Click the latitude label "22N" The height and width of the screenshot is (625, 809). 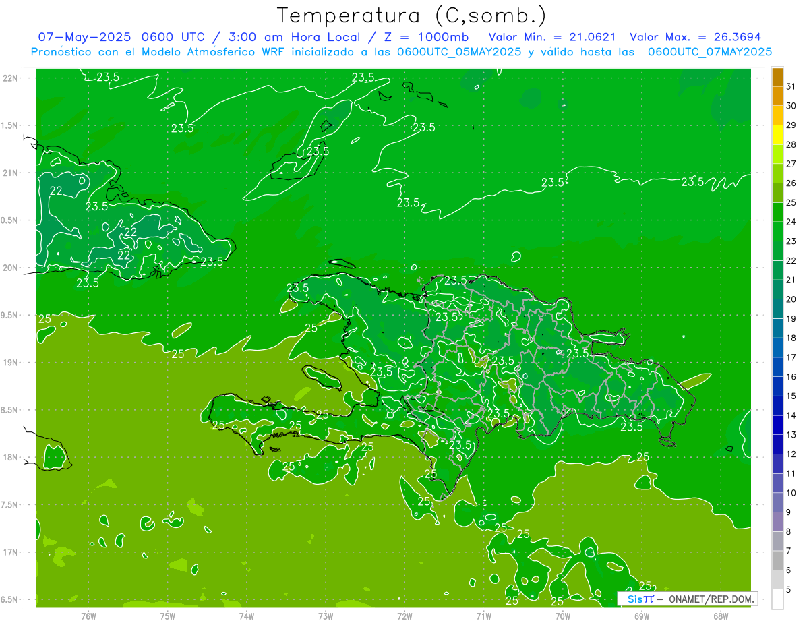(x=9, y=78)
